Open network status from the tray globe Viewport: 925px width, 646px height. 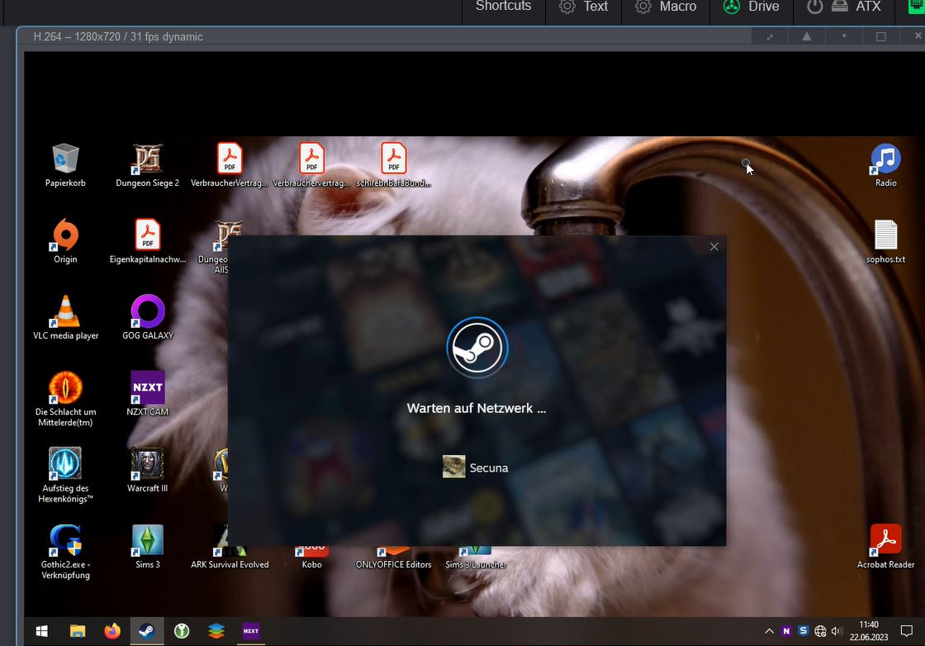(820, 631)
